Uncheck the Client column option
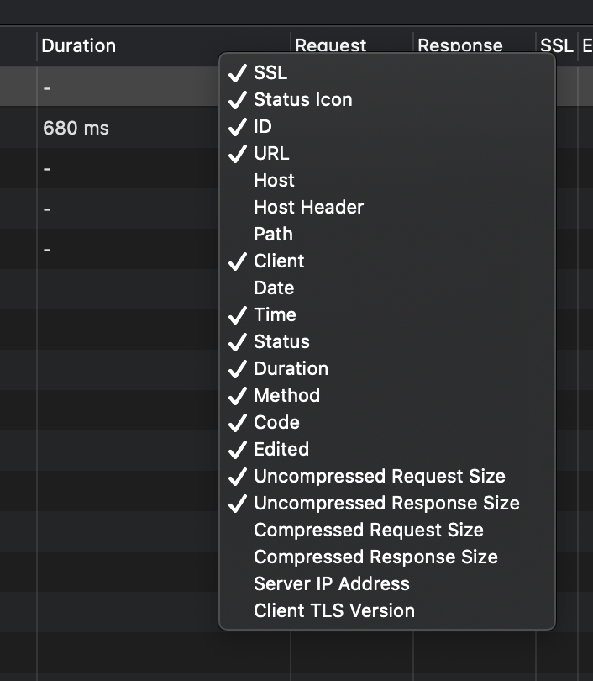The image size is (593, 681). [387, 261]
